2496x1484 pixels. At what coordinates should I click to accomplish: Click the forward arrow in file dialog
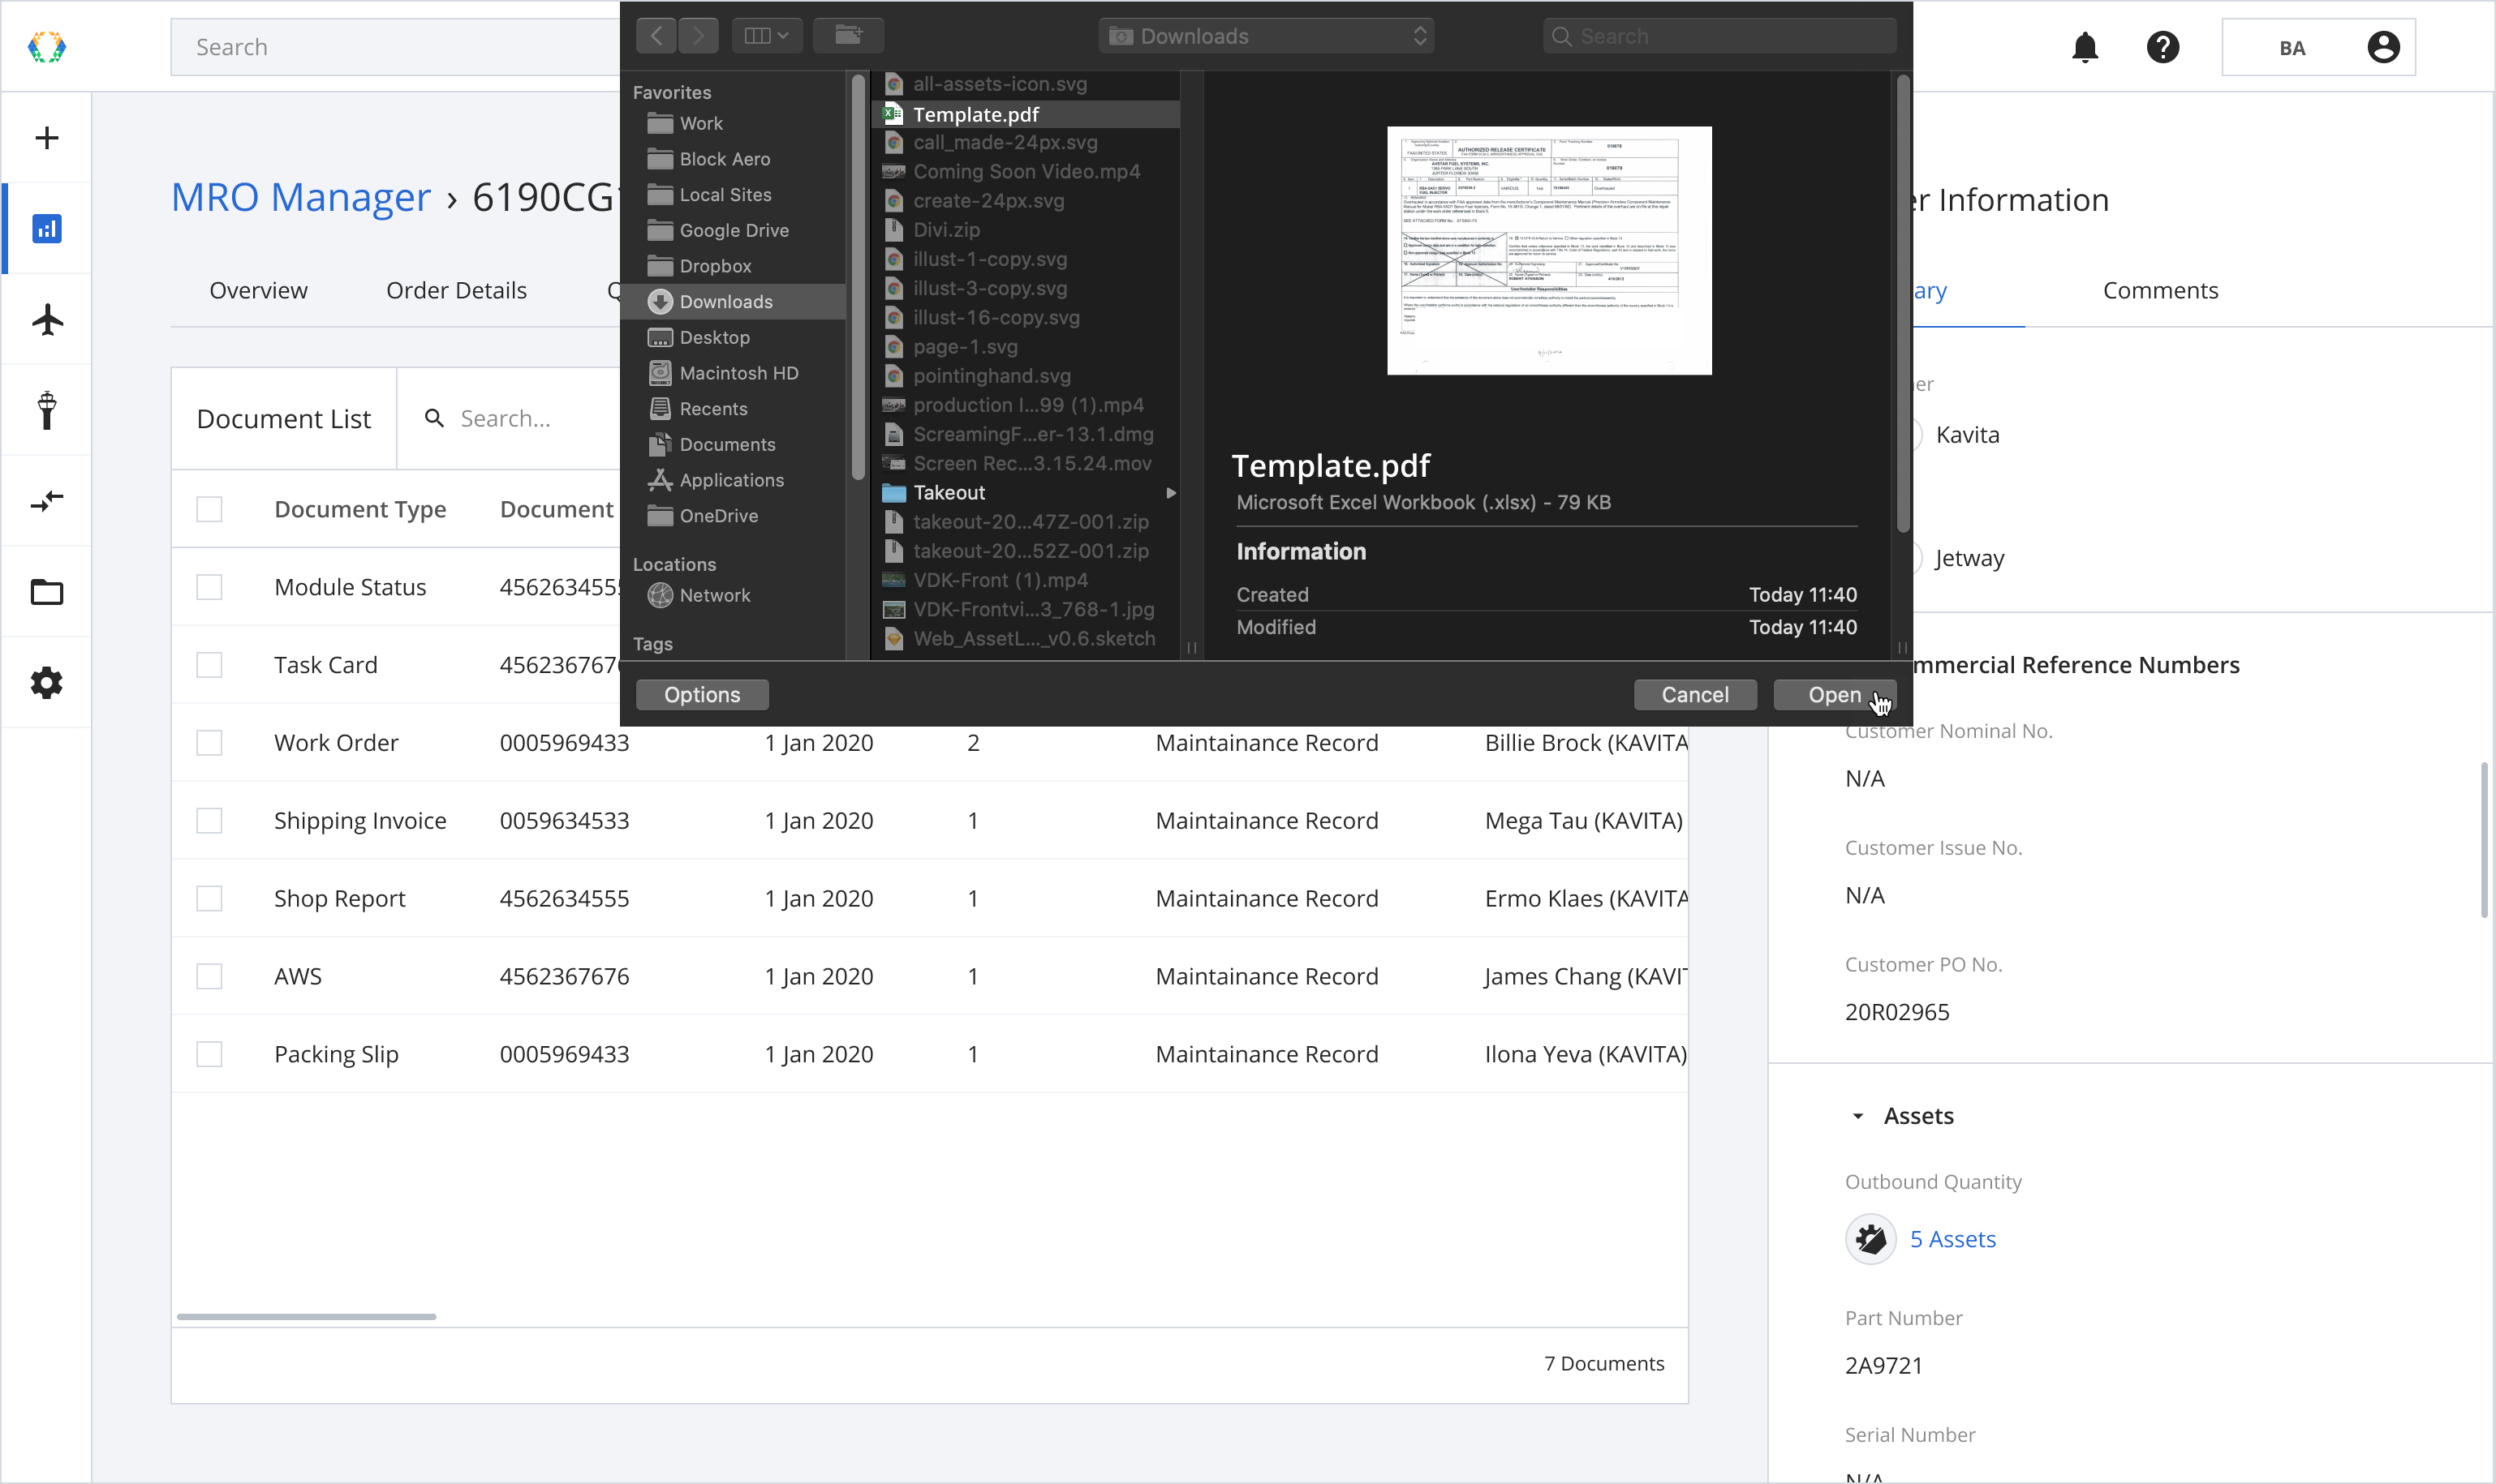coord(699,36)
